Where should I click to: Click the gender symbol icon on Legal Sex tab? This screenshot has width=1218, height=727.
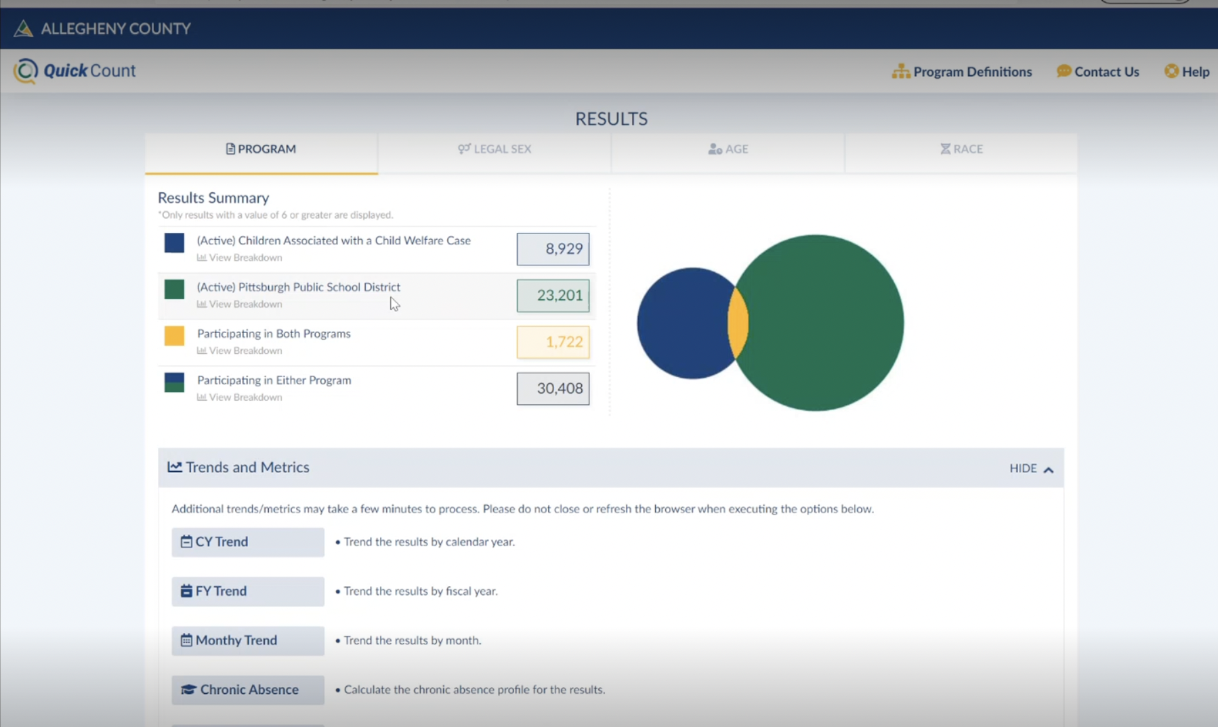click(464, 149)
